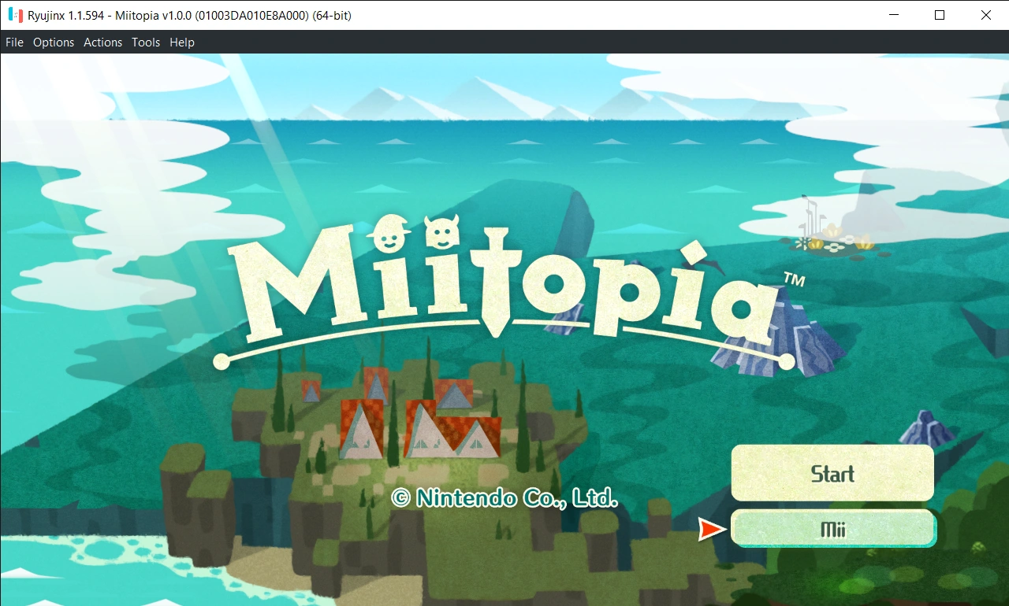Click the TM mark next to the logo
The image size is (1009, 606).
[x=795, y=279]
